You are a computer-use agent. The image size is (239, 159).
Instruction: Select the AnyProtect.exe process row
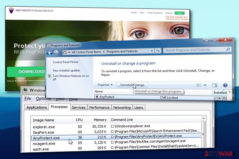(x=116, y=137)
